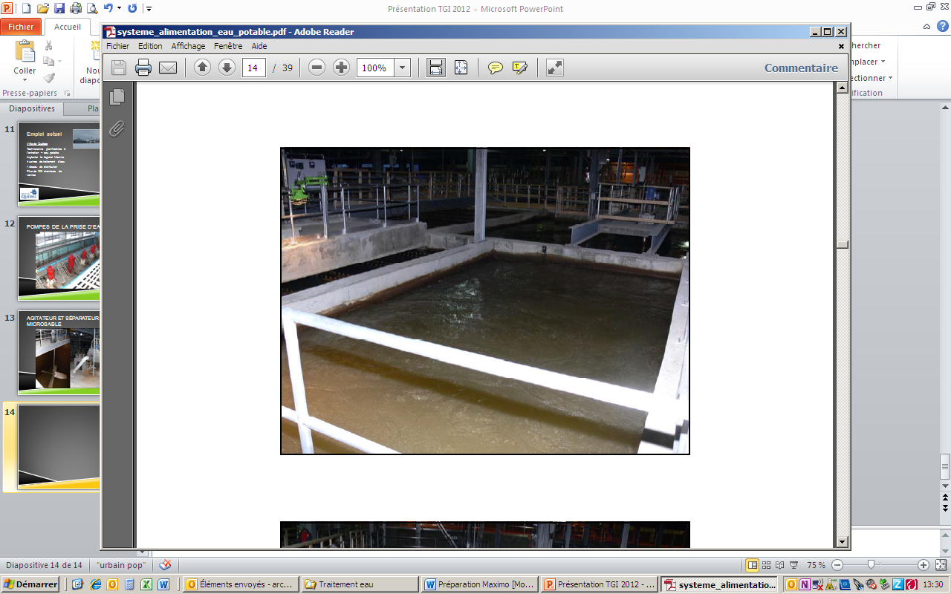Screen dimensions: 951x594
Task: Switch Adobe Reader to read mode icon
Action: [554, 68]
